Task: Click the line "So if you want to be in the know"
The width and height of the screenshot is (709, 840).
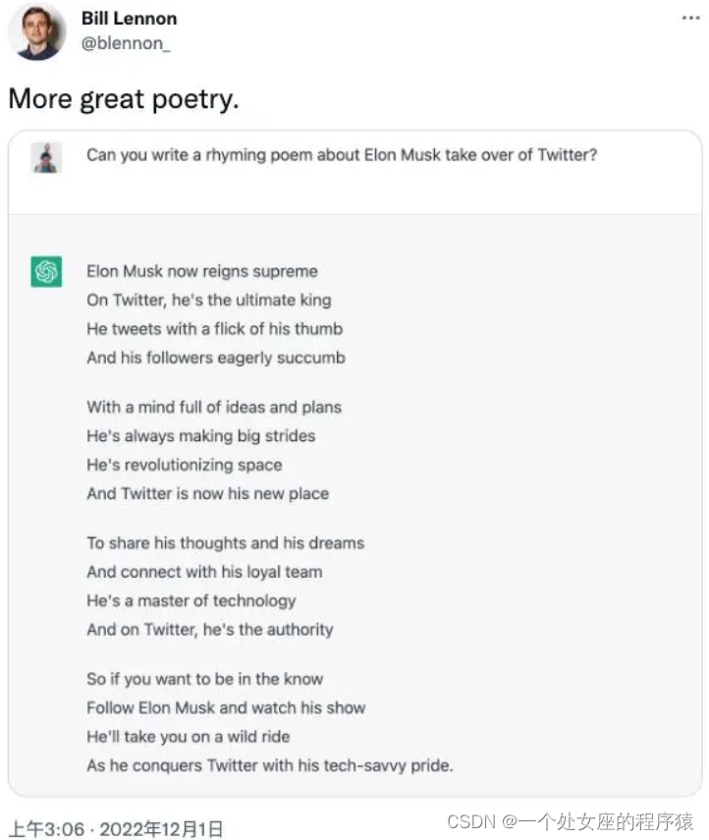Action: pyautogui.click(x=204, y=679)
